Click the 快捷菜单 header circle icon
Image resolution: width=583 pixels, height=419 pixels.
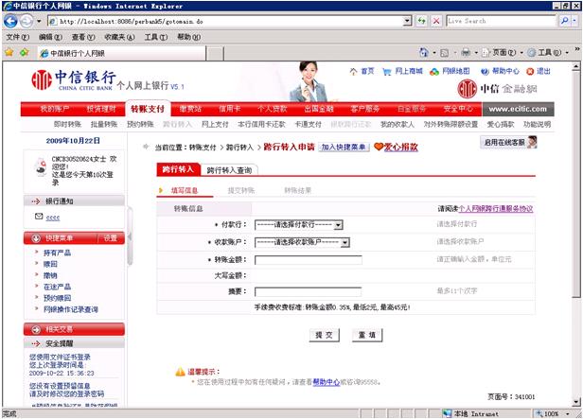pyautogui.click(x=36, y=238)
